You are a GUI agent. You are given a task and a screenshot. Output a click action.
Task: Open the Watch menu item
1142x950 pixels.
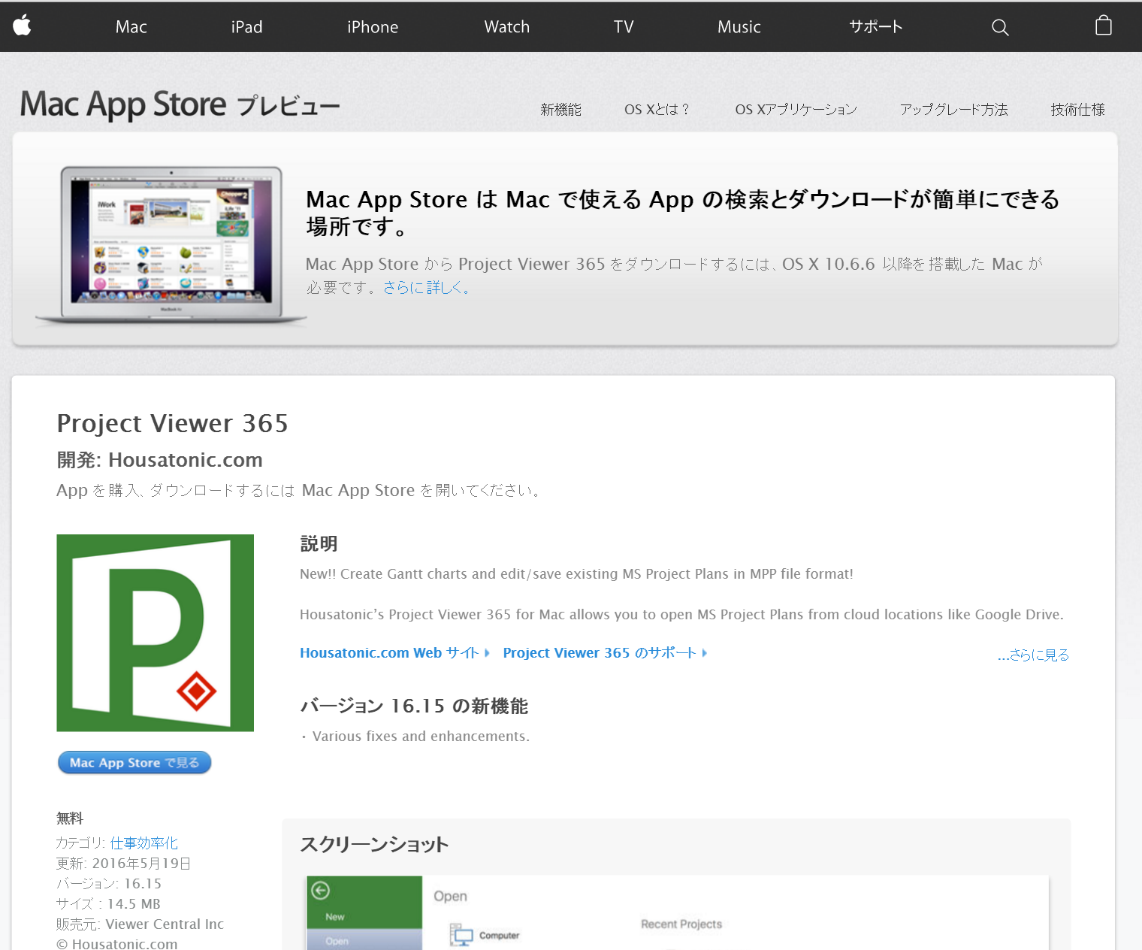coord(507,27)
